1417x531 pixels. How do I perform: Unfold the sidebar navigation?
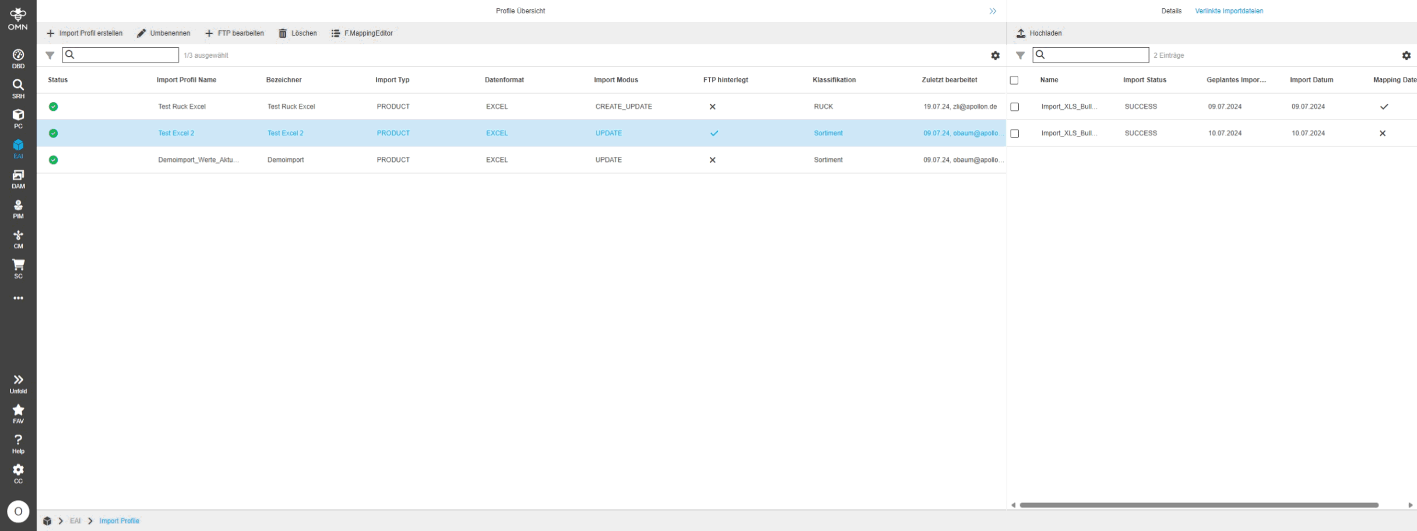18,383
